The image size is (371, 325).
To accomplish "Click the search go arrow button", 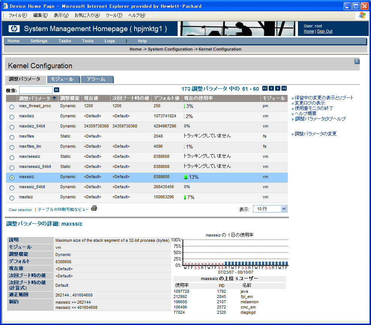I will [x=57, y=90].
